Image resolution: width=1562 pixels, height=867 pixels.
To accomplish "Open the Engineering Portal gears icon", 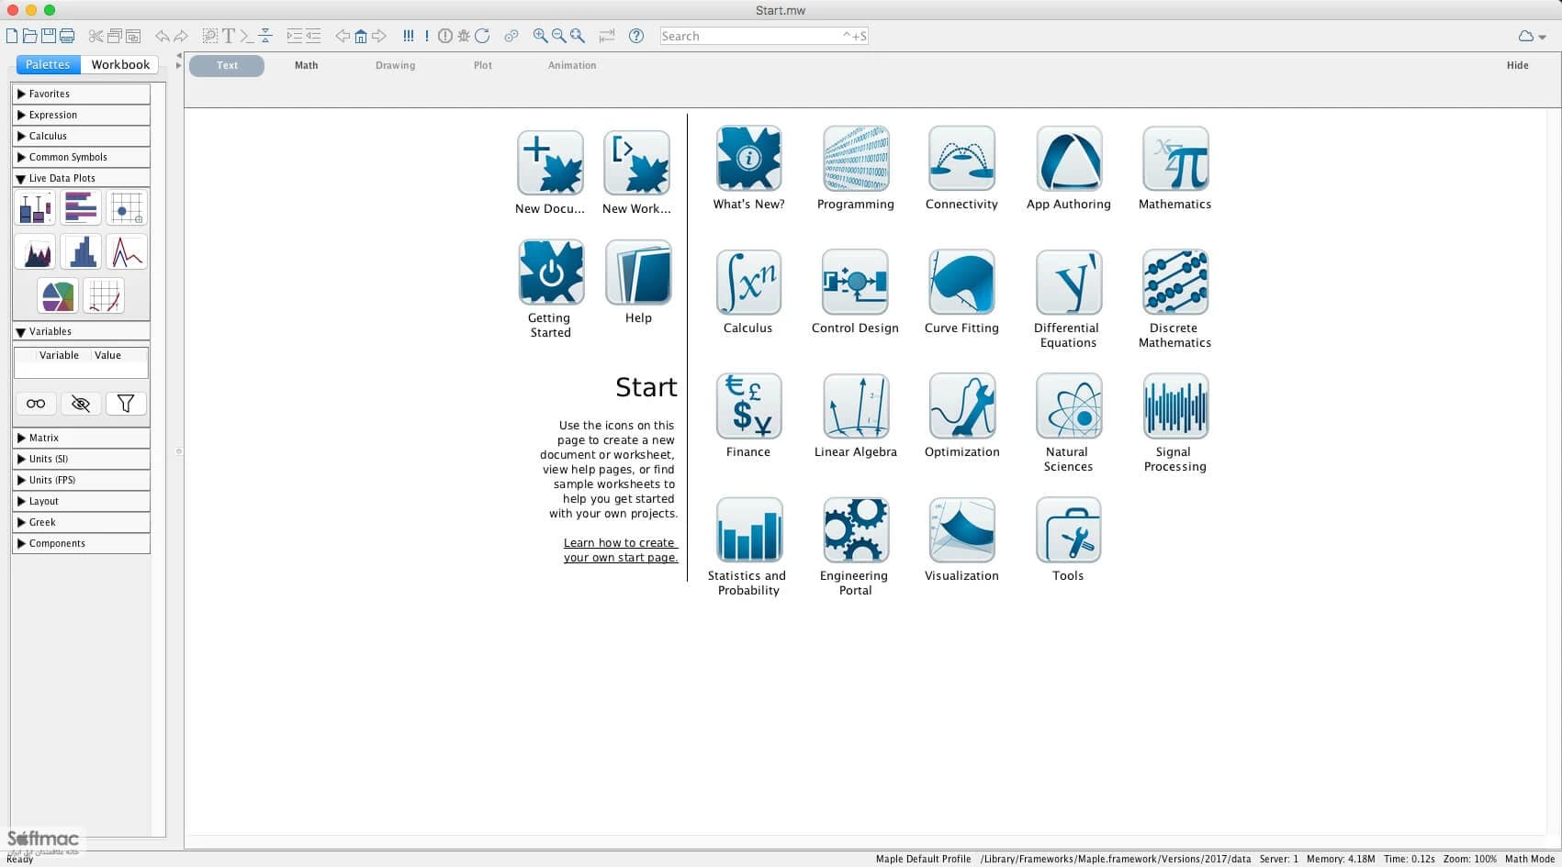I will pyautogui.click(x=855, y=530).
